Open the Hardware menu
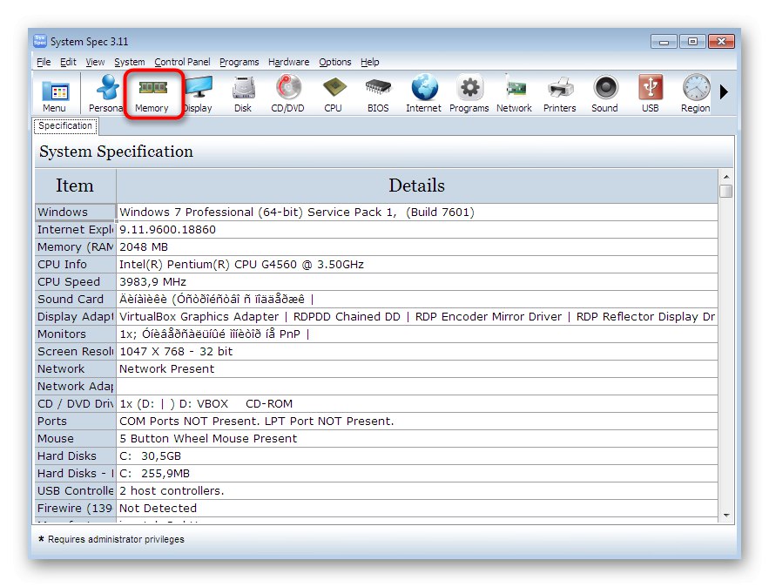 point(289,62)
